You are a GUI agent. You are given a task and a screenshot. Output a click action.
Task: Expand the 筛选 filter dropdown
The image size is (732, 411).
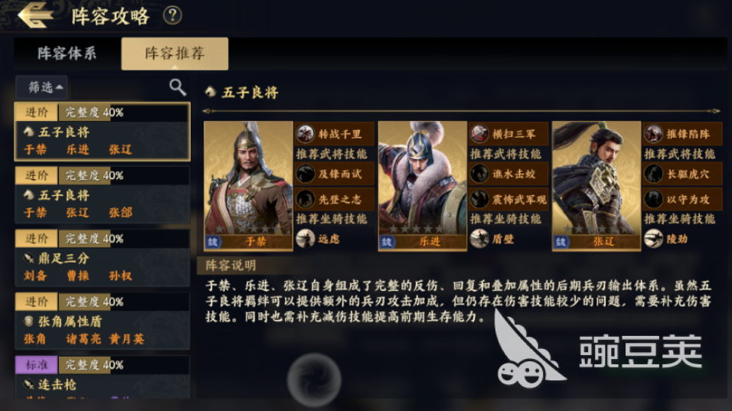tap(41, 87)
